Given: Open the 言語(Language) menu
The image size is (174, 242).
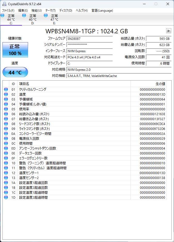Looking at the screenshot, I should (x=102, y=11).
